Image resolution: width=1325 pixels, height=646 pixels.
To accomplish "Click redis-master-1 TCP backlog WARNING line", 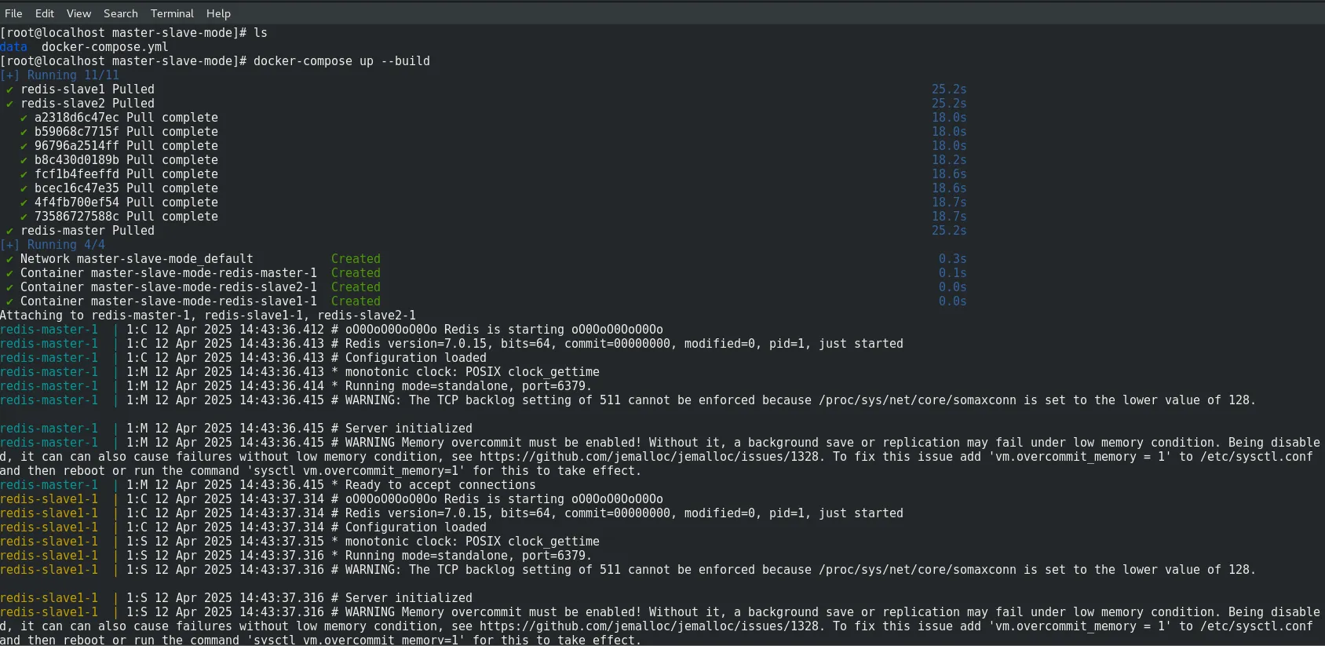I will coord(628,400).
